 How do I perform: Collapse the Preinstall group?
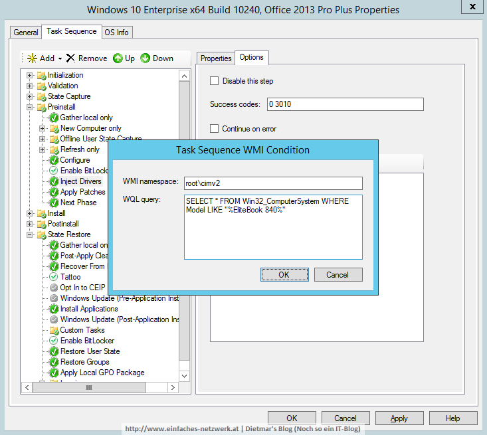pyautogui.click(x=29, y=107)
